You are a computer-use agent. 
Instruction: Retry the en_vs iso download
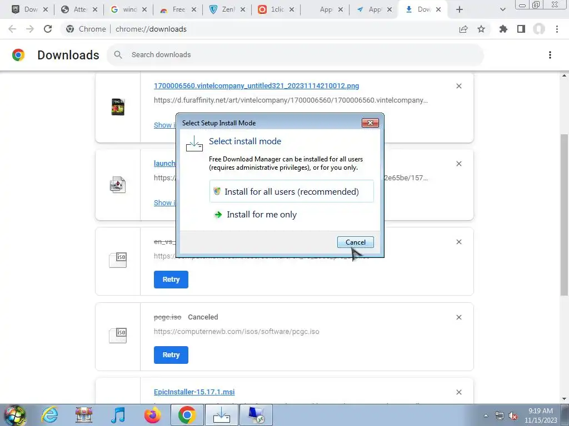pyautogui.click(x=171, y=280)
